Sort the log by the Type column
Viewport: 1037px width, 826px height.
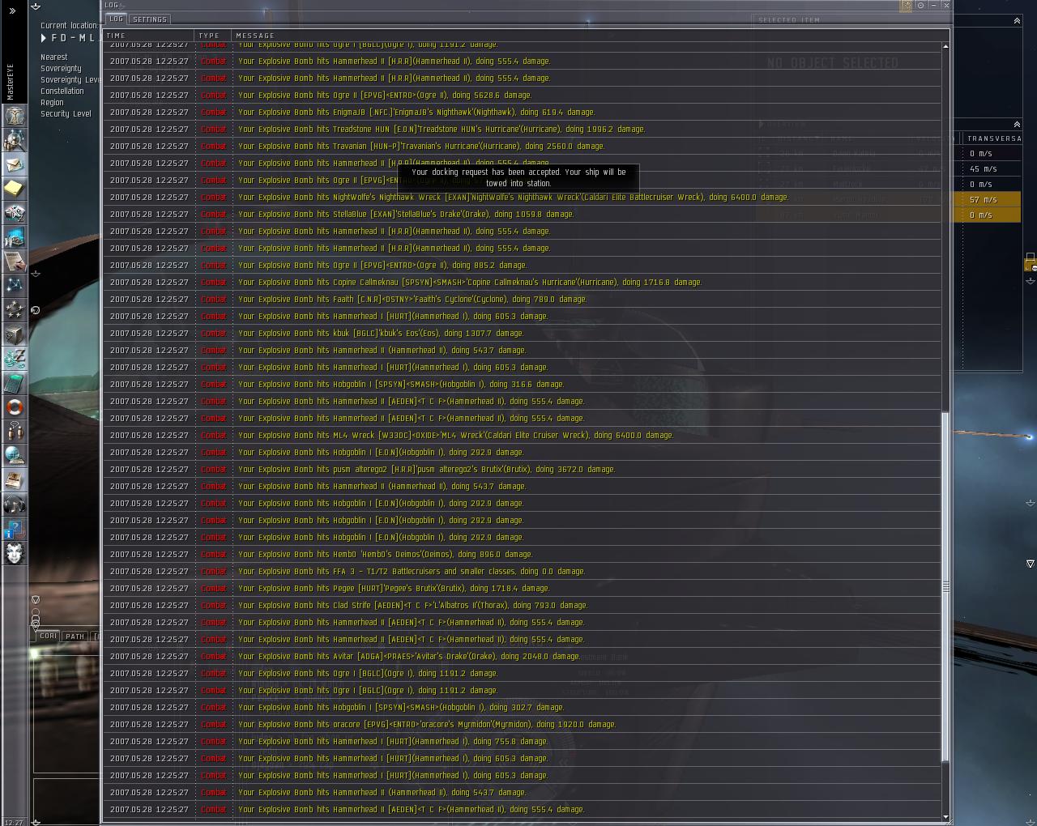coord(214,36)
